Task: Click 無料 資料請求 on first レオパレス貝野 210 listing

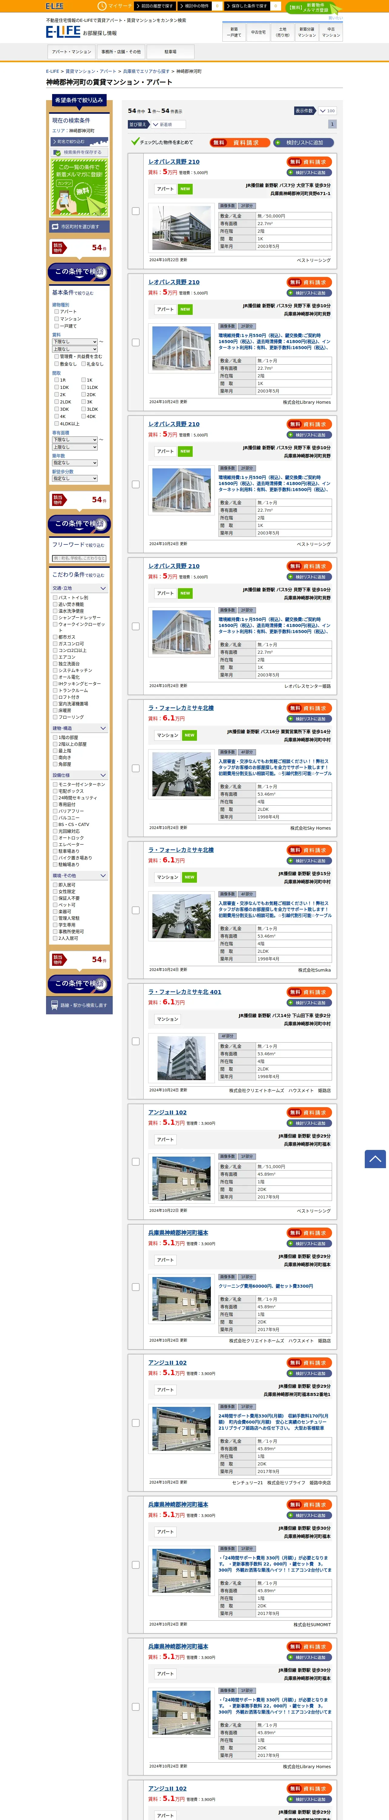Action: [309, 162]
